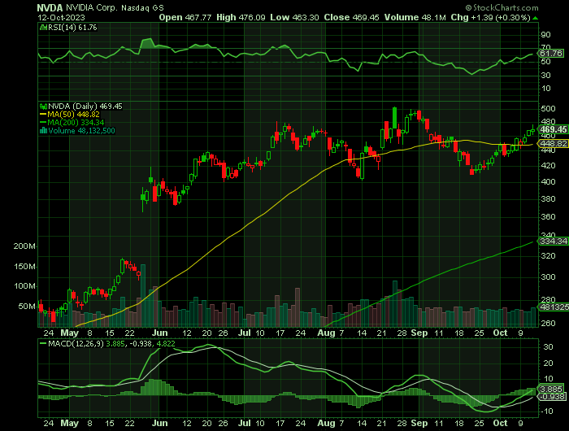569x431 pixels.
Task: Click the 481325 volume tag on right axis
Action: click(x=554, y=307)
